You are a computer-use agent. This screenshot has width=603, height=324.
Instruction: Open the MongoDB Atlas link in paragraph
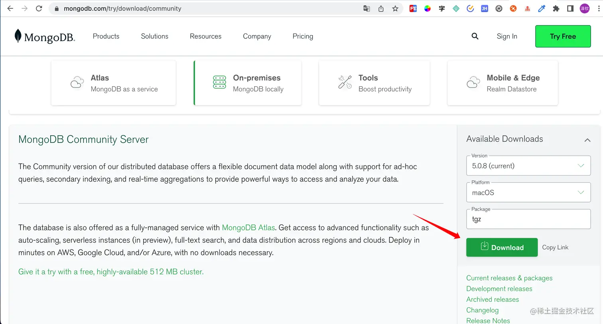248,228
